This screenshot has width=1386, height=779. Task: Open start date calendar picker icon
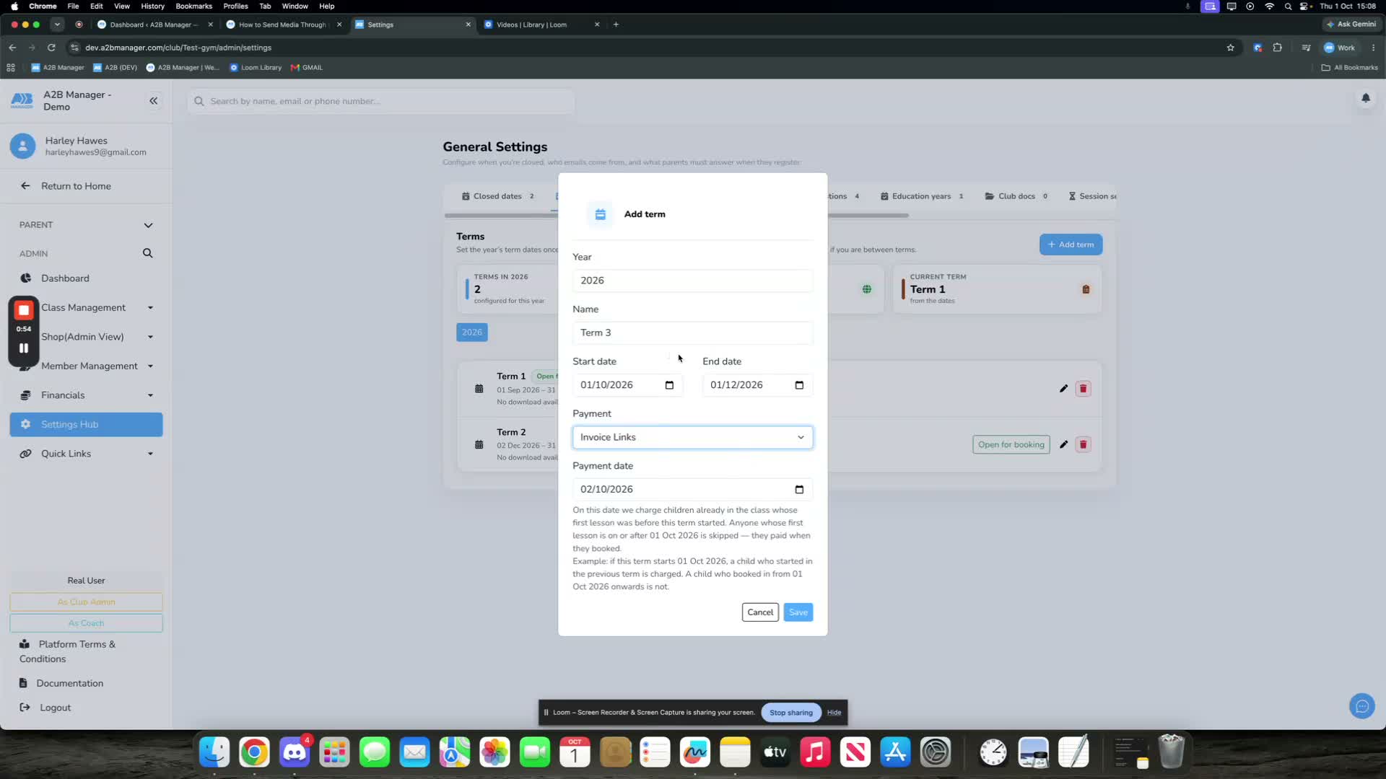coord(669,385)
